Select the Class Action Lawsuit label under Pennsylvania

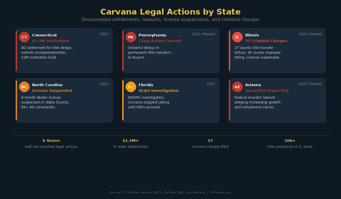tap(160, 41)
